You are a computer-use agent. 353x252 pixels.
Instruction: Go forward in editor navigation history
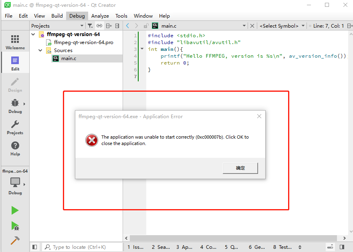click(x=136, y=26)
